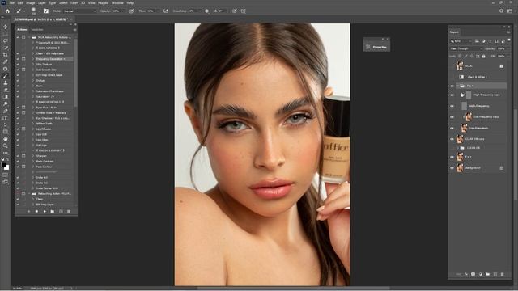Screen dimensions: 518x291
Task: Lock all icon in Layers lock row
Action: tap(484, 56)
